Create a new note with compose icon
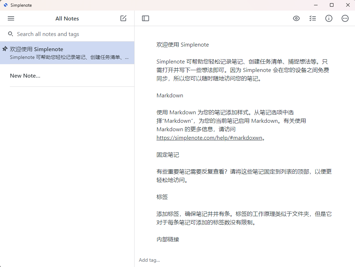Screen dimensions: 355x267 tap(123, 18)
